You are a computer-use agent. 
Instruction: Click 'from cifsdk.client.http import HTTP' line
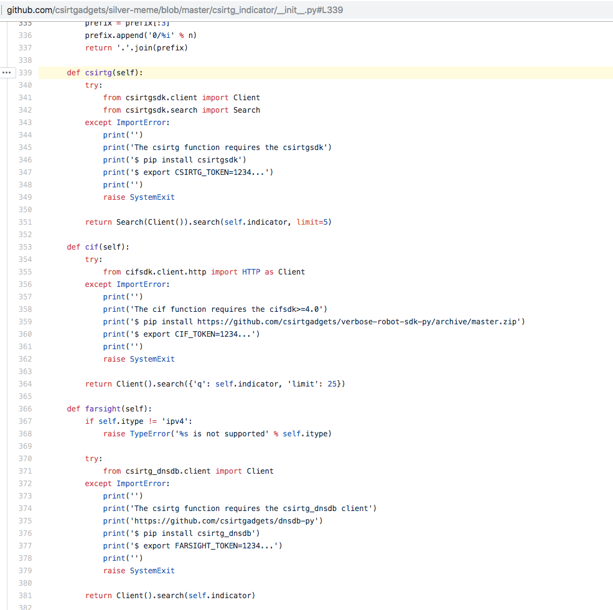(x=204, y=272)
